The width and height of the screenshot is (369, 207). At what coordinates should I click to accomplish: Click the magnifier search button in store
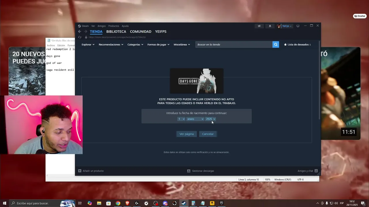pos(276,45)
